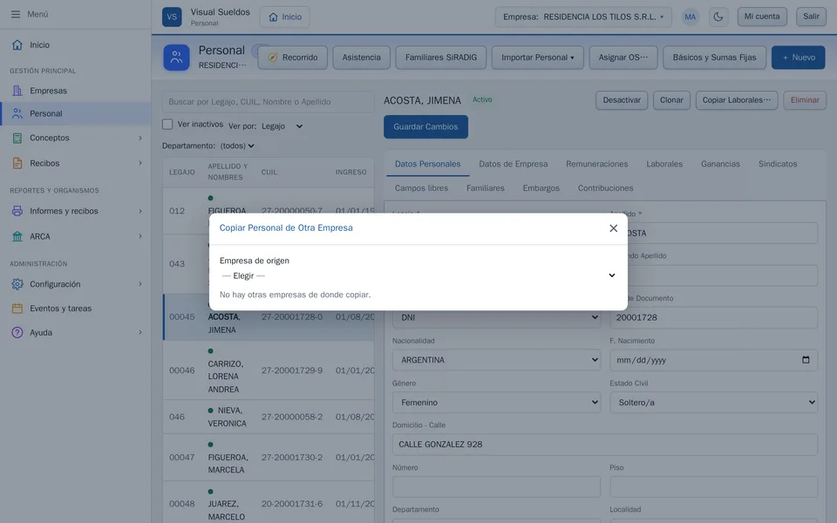This screenshot has height=523, width=837.
Task: Click the Empresas building icon
Action: click(17, 91)
